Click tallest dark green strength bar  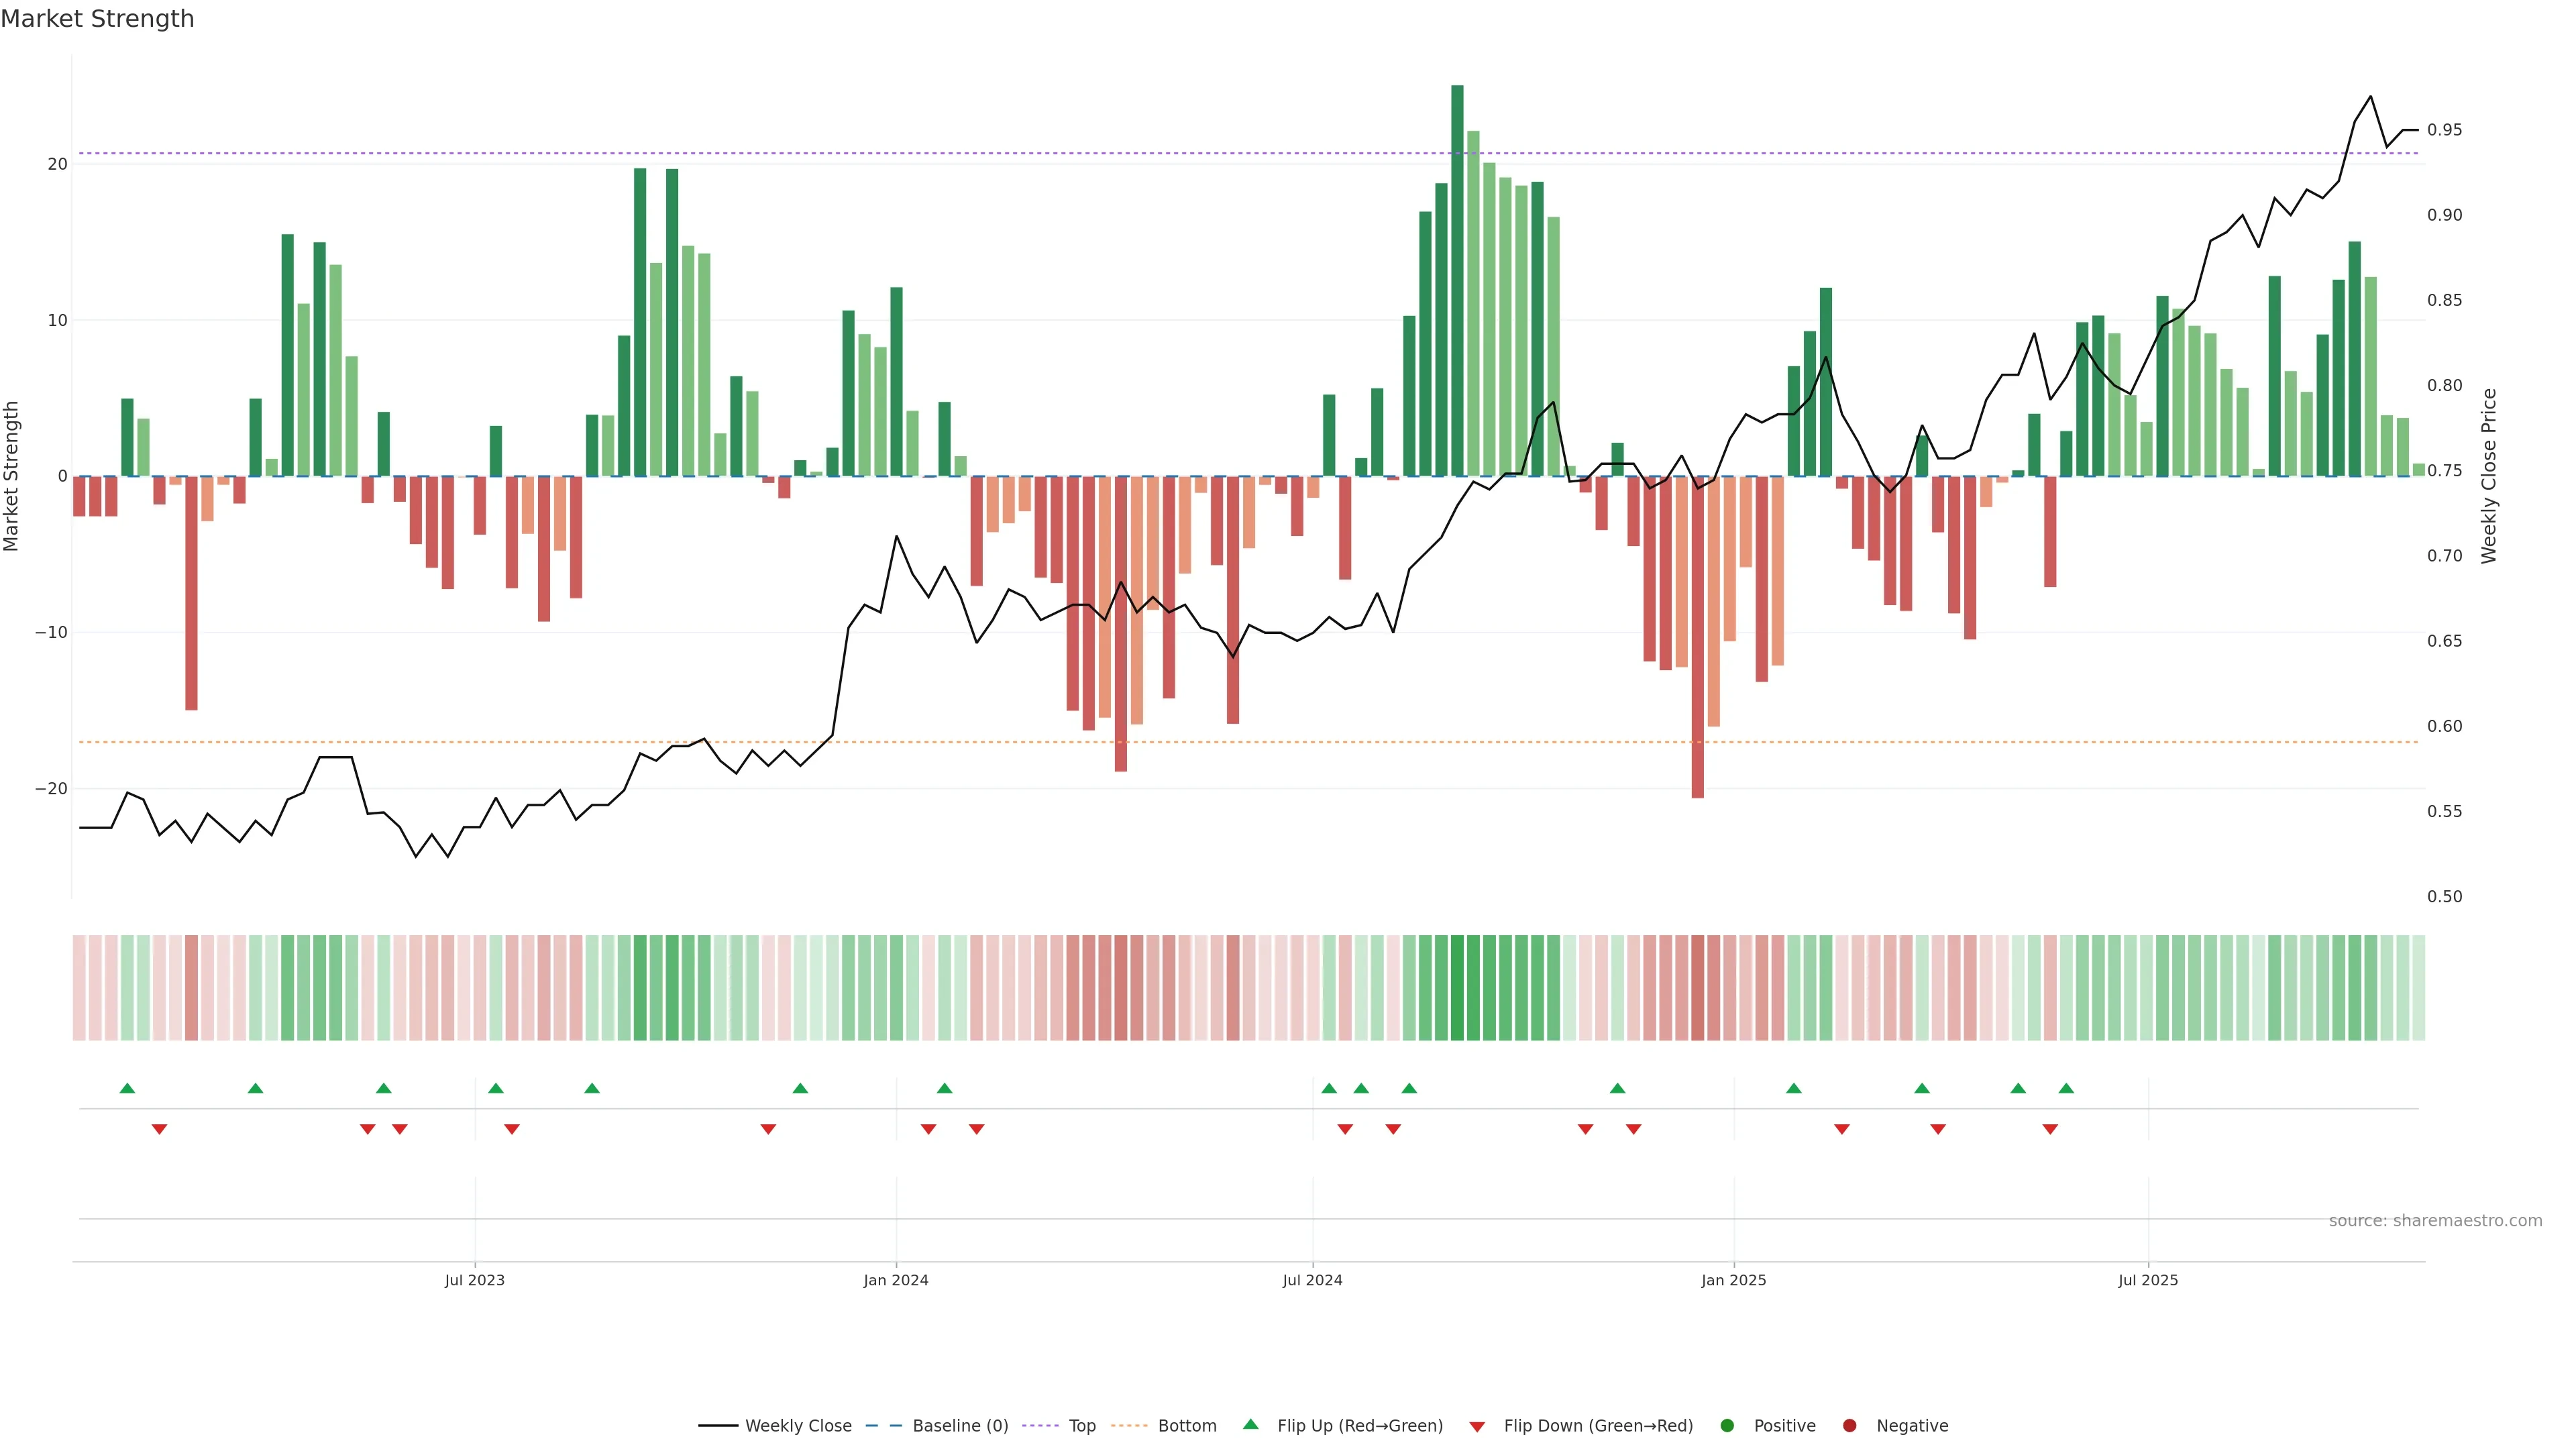point(1457,280)
